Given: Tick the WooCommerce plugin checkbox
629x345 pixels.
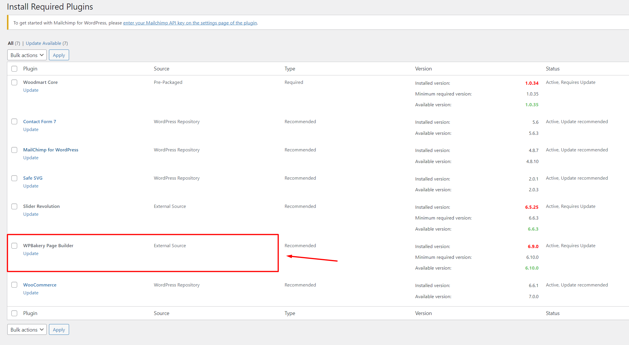Looking at the screenshot, I should (x=14, y=285).
